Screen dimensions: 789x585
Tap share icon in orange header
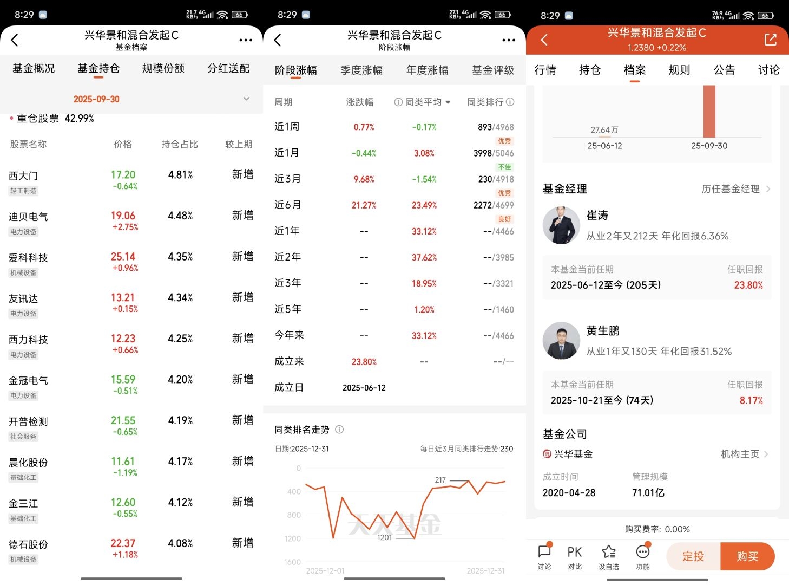tap(770, 40)
